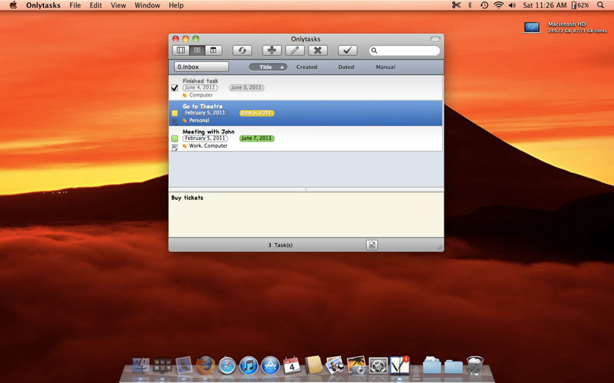
Task: Click the June 5, 2011 yellow due date
Action: pyautogui.click(x=257, y=113)
